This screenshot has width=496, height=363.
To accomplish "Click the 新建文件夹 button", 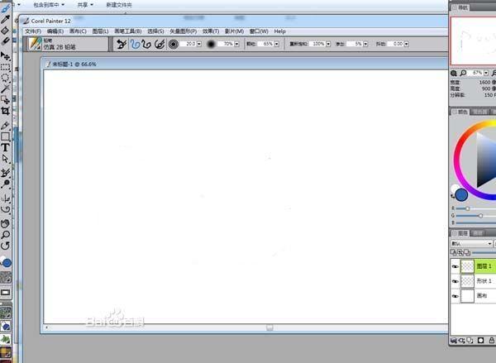I will tap(118, 5).
